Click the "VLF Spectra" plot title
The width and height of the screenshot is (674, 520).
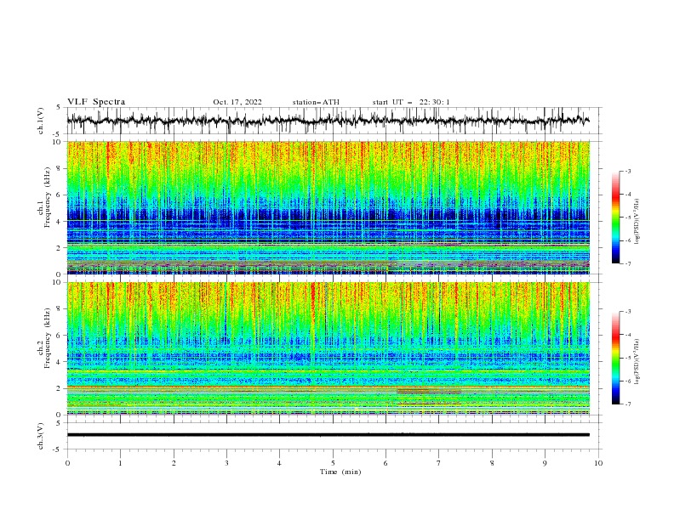[96, 102]
